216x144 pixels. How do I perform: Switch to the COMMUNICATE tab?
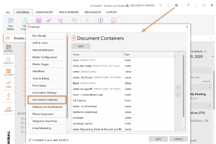pos(44,12)
